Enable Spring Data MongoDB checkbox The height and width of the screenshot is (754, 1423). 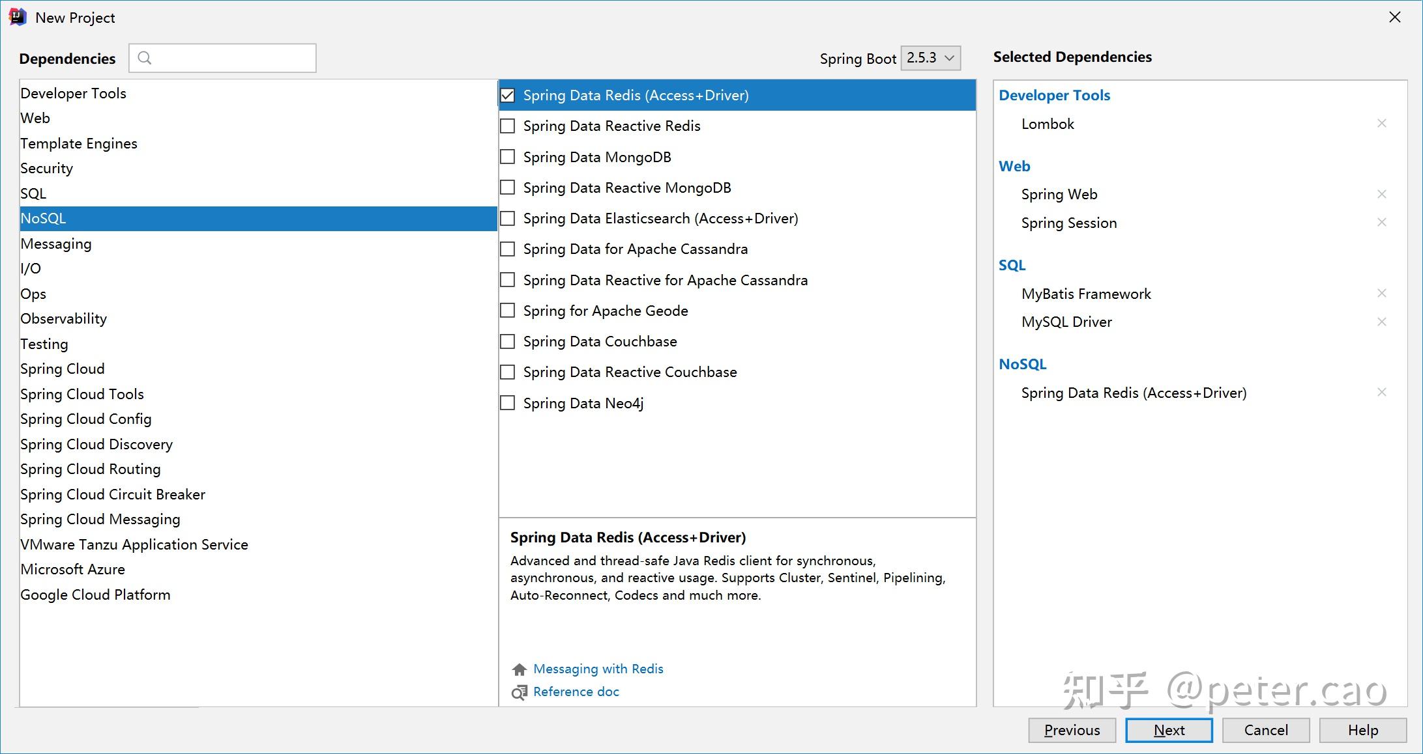tap(508, 157)
